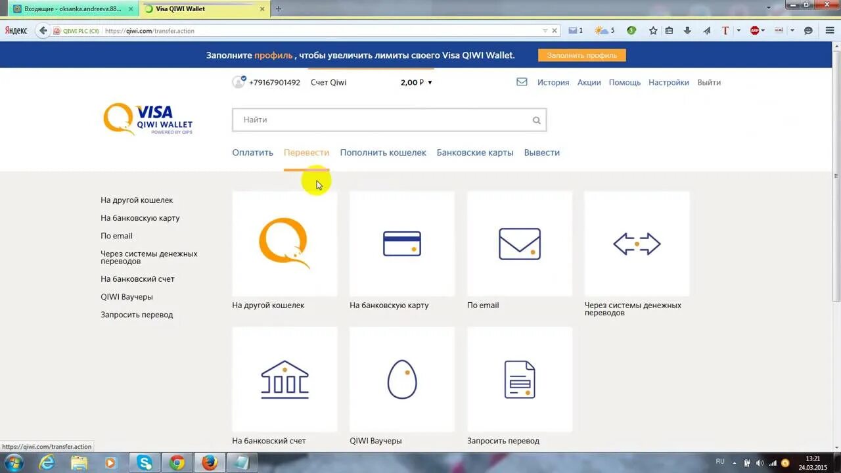Open Skype from the taskbar

click(x=145, y=462)
